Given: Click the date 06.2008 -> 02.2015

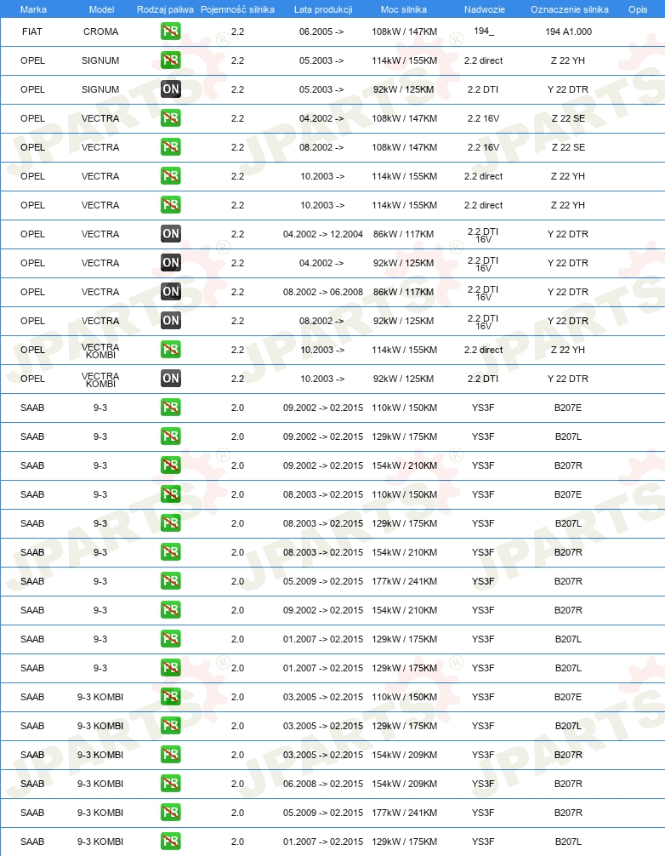Looking at the screenshot, I should click(x=323, y=784).
